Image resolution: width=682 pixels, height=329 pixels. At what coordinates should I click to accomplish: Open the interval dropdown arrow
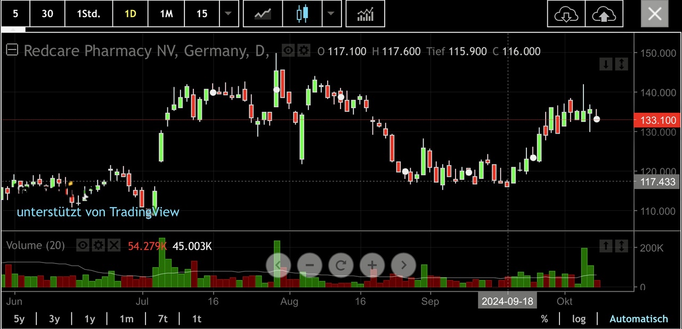pos(229,14)
